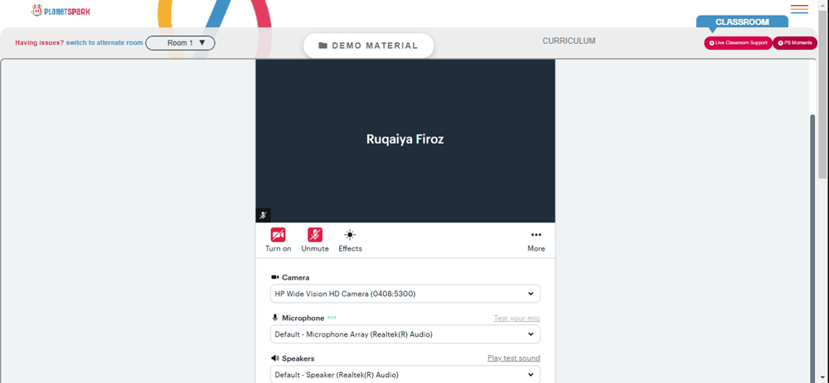Open the Microphone Array device dropdown
The image size is (829, 383).
click(x=405, y=334)
